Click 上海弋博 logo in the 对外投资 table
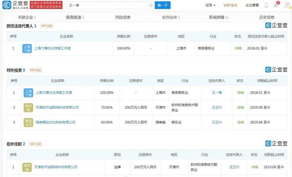 click(28, 93)
